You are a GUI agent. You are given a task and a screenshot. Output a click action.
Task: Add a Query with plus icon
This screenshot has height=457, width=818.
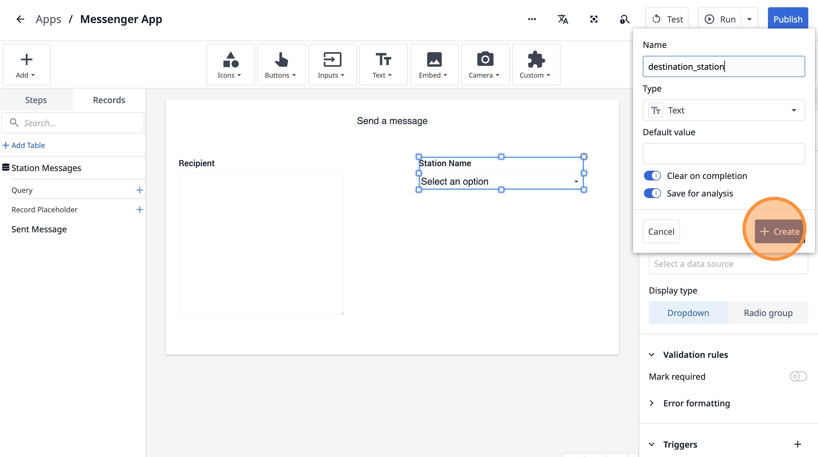pos(139,190)
